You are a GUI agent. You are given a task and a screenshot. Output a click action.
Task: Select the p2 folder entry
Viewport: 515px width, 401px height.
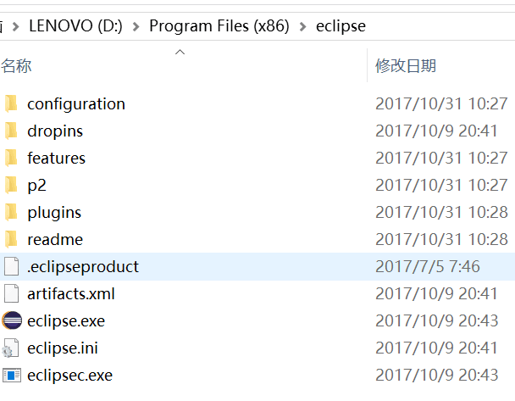(257, 185)
